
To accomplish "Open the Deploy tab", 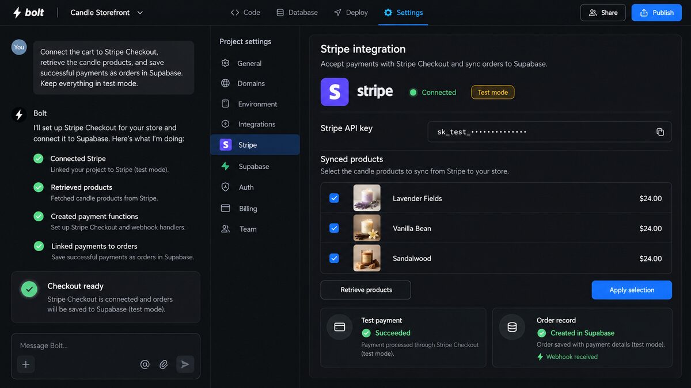I will click(351, 12).
